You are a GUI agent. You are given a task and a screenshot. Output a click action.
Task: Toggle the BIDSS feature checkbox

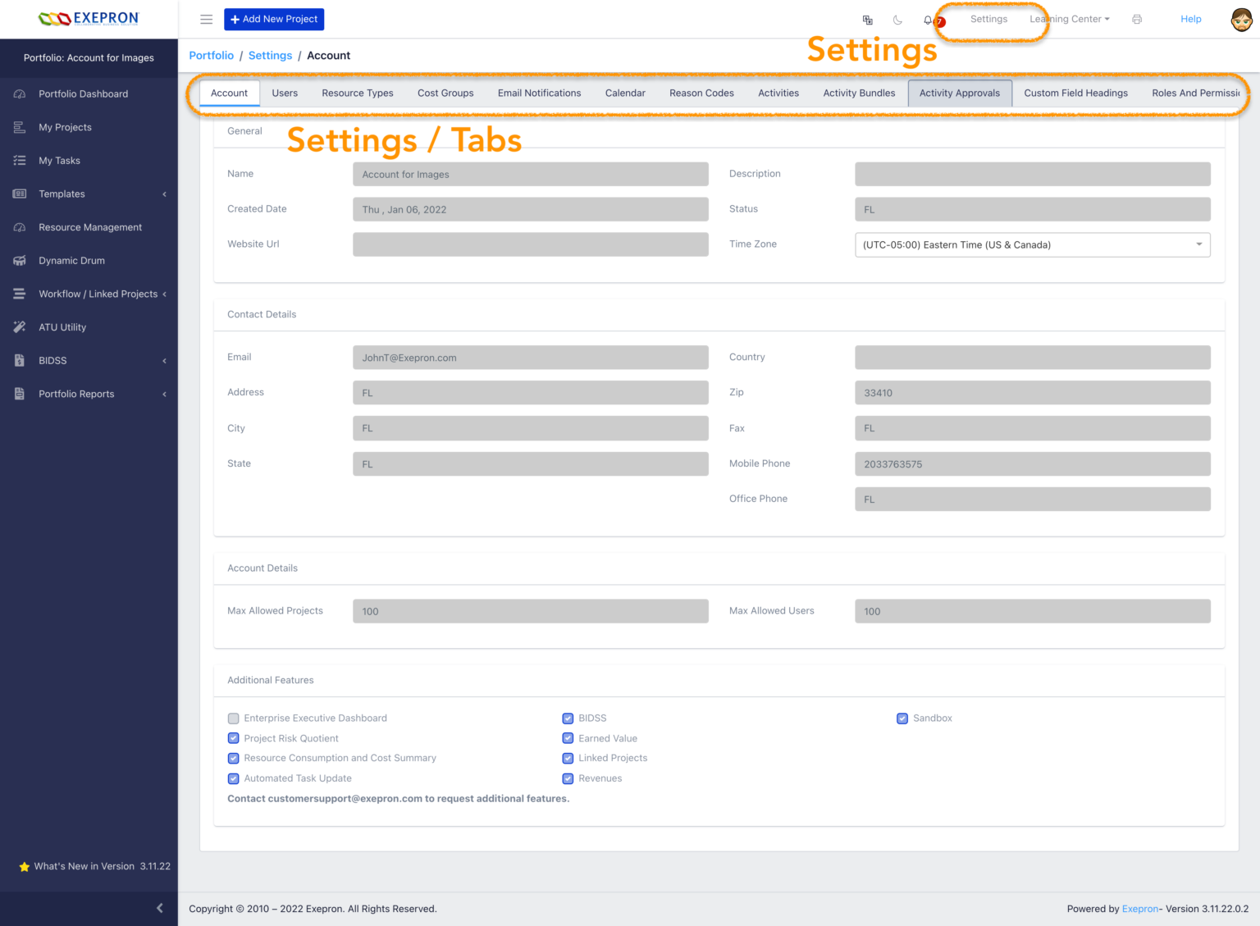(568, 718)
